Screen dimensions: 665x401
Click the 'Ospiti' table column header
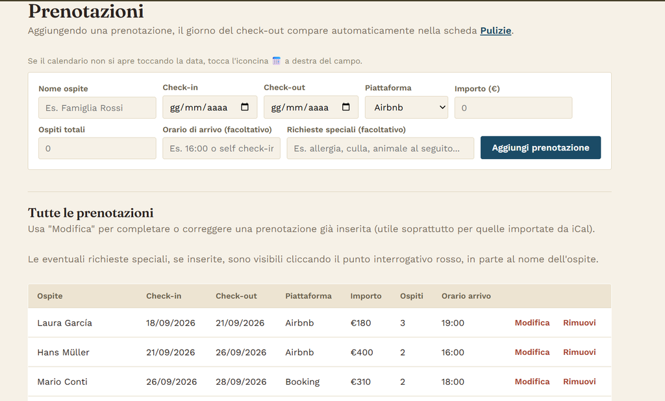pyautogui.click(x=411, y=296)
